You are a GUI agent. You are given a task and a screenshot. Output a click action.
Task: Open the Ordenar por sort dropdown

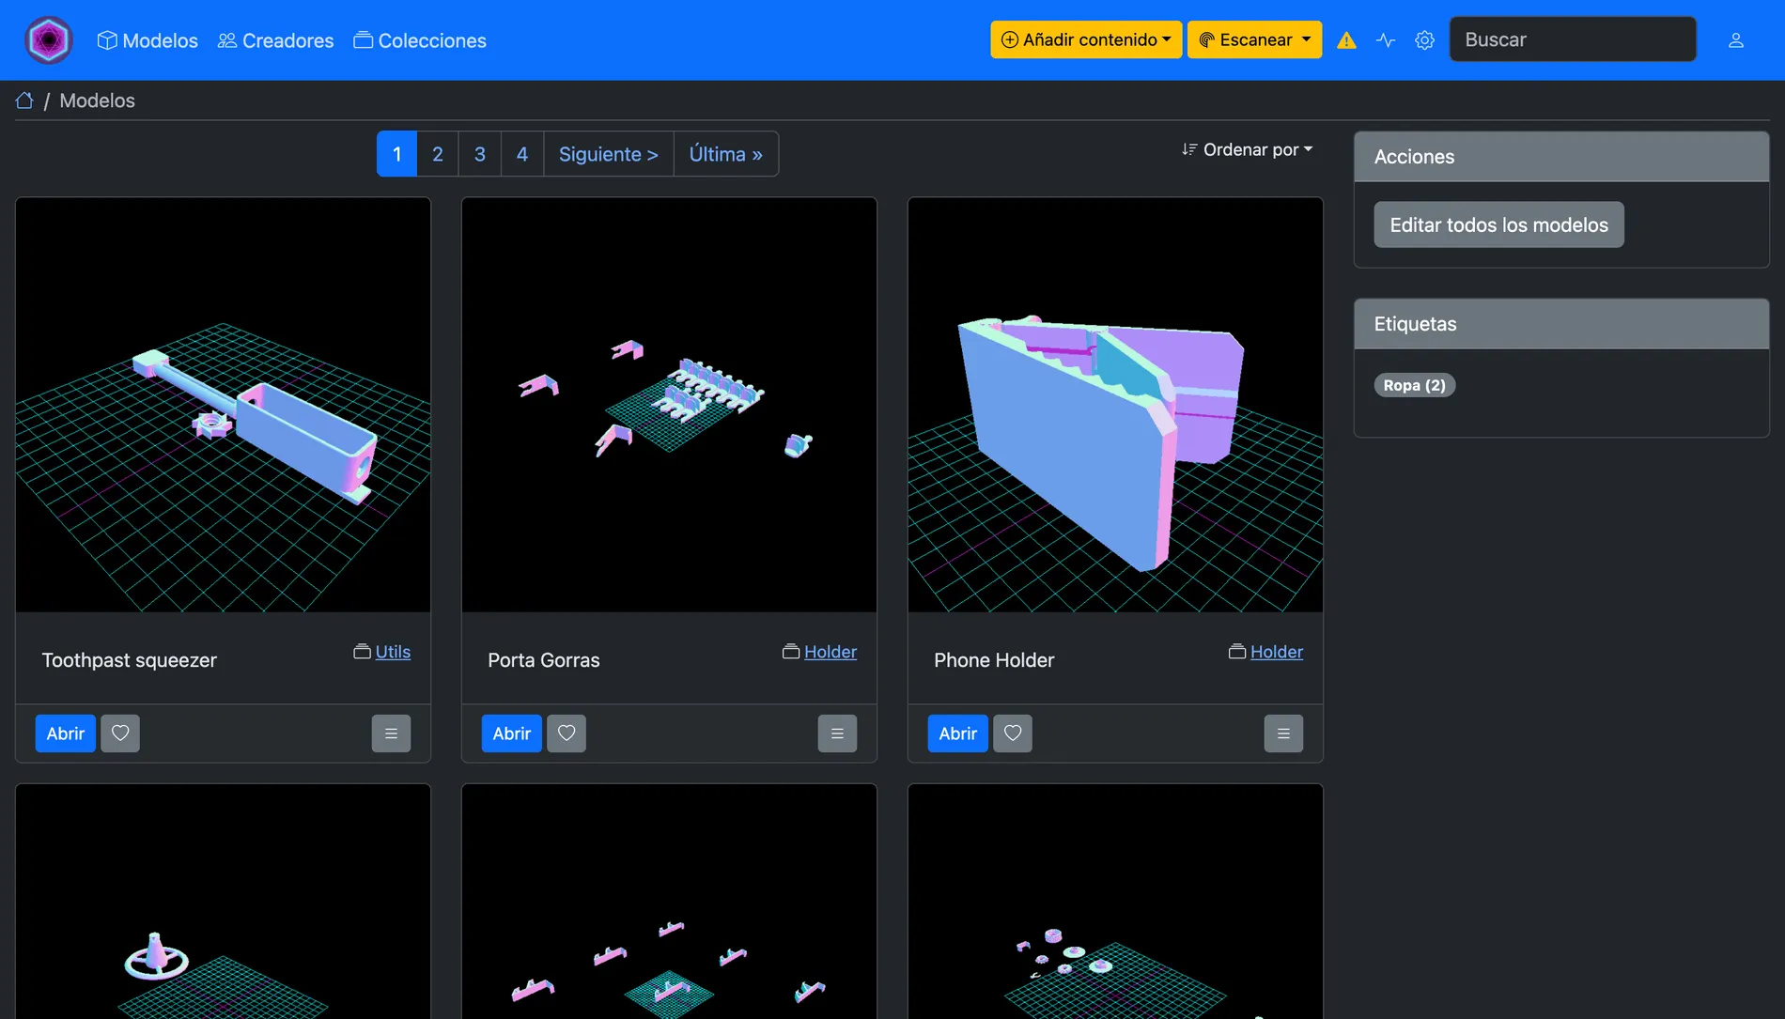(1248, 149)
